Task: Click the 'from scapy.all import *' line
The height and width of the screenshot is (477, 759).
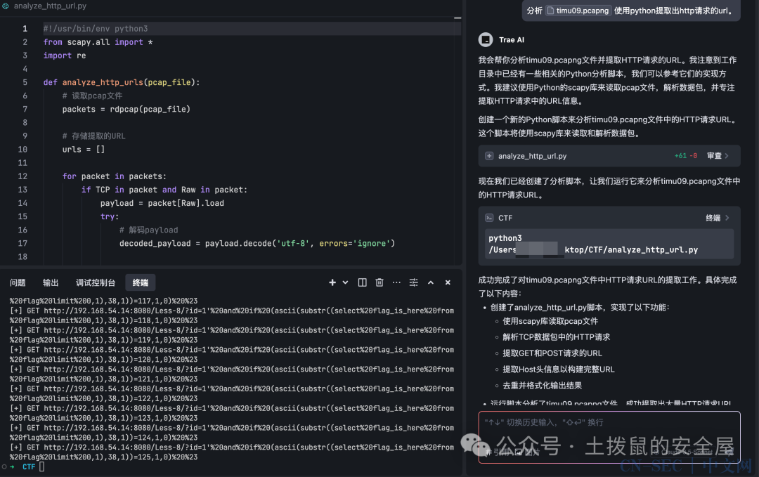Action: 98,42
